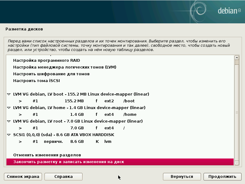
Task: Click the Снимок экрана button
Action: pyautogui.click(x=23, y=177)
